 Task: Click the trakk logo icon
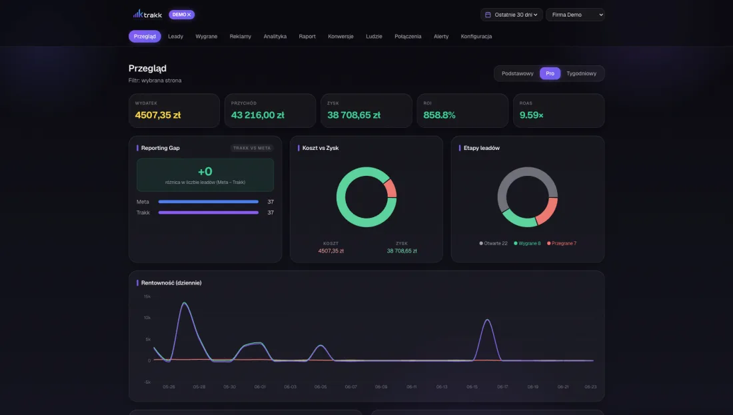click(x=138, y=14)
